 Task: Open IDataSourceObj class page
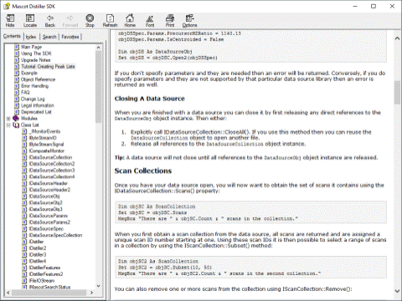[44, 196]
